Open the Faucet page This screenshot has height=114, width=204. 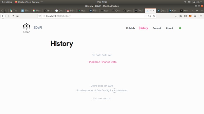click(157, 28)
